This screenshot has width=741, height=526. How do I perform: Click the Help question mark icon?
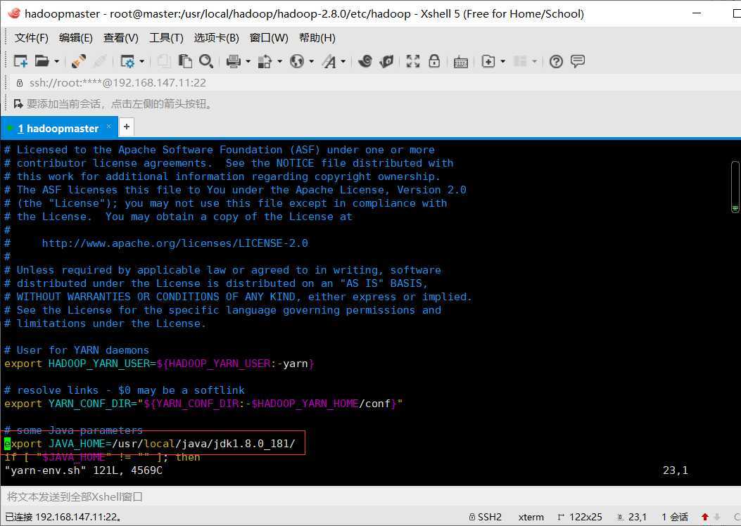pyautogui.click(x=556, y=61)
